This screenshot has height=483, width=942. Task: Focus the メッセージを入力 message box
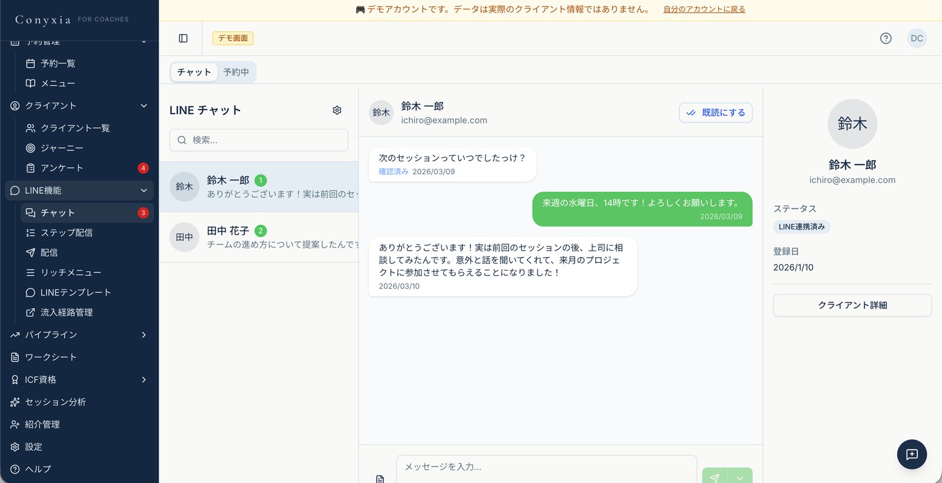point(546,469)
